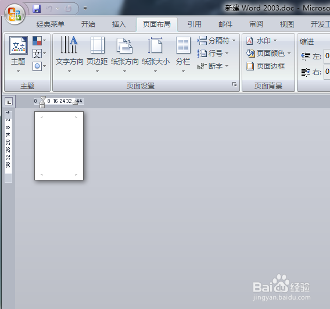
Task: Open the 断字 dropdown arrow
Action: [227, 66]
